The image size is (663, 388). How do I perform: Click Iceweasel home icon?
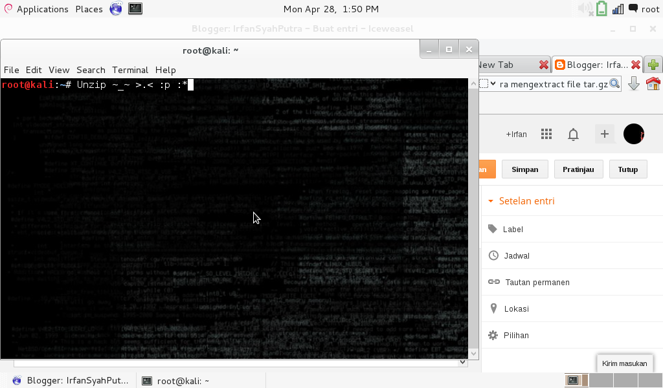click(654, 83)
